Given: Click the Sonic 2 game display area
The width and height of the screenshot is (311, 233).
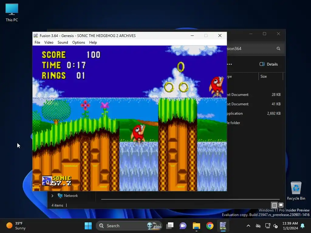Looking at the screenshot, I should tap(129, 118).
